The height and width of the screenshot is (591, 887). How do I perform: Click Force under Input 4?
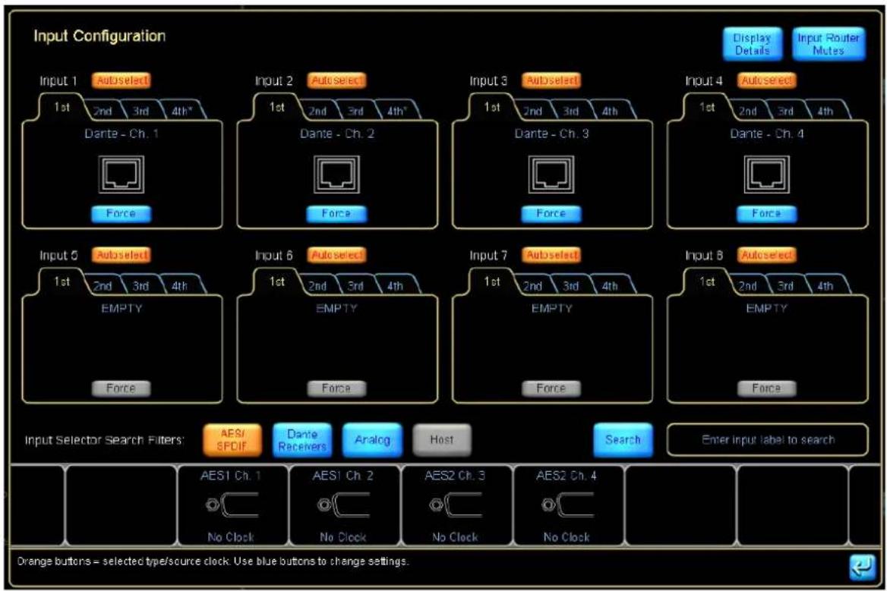[766, 214]
